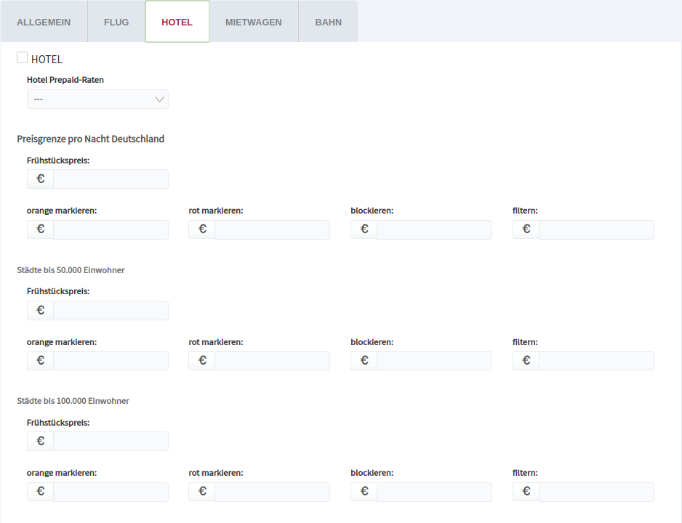Click Euro icon of 100.000 Einwohner rot markieren
This screenshot has width=682, height=523.
click(202, 492)
